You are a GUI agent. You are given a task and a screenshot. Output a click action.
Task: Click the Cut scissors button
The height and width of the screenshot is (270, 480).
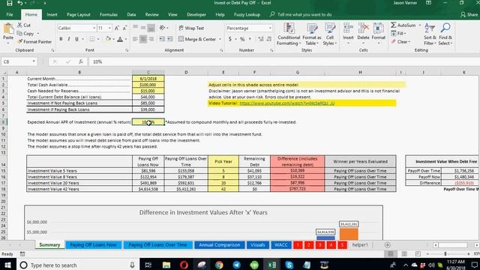pos(24,25)
